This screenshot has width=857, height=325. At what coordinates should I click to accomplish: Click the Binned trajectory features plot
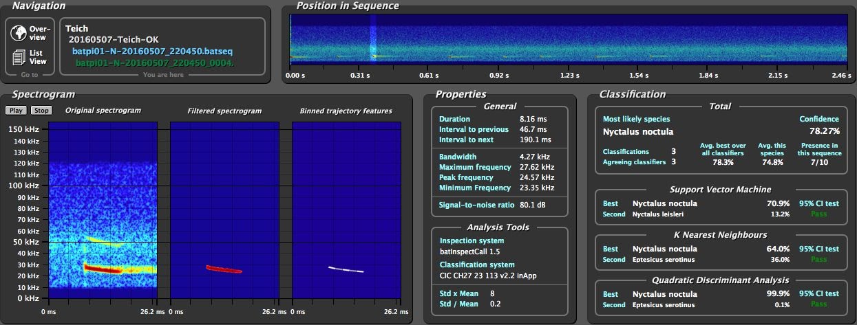pyautogui.click(x=346, y=210)
